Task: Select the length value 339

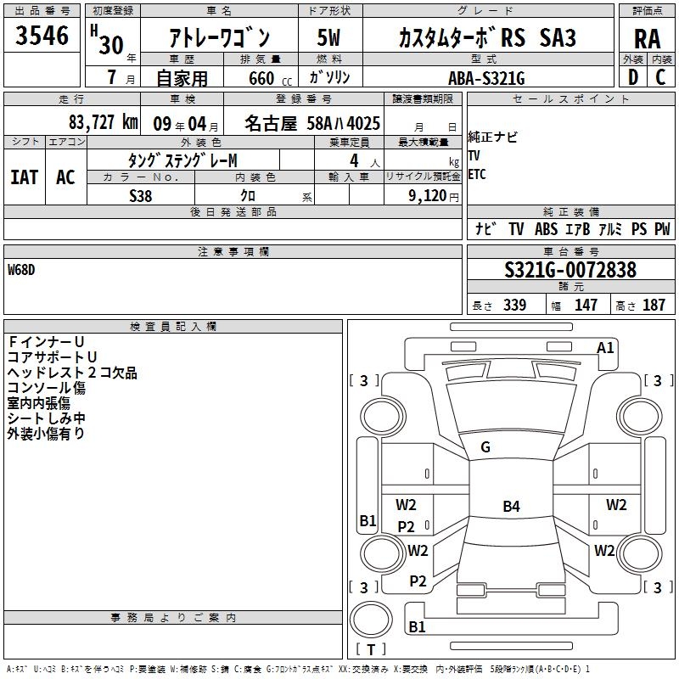Action: point(514,305)
